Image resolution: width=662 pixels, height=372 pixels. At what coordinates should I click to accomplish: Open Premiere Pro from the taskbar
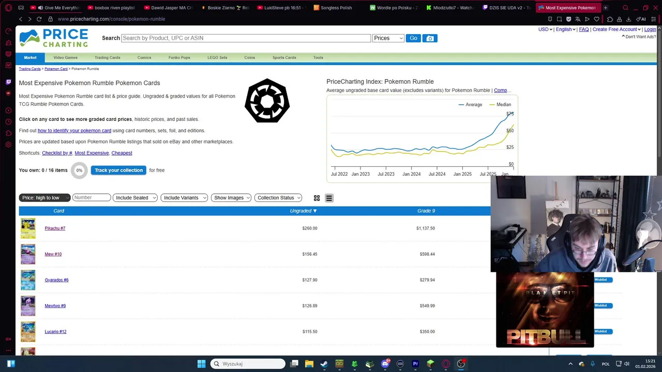pyautogui.click(x=415, y=364)
